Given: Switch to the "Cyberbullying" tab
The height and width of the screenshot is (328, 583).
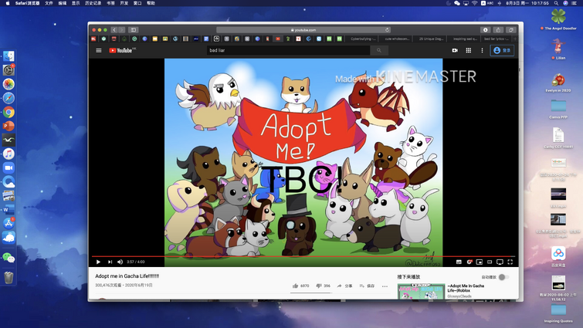Looking at the screenshot, I should pos(363,39).
